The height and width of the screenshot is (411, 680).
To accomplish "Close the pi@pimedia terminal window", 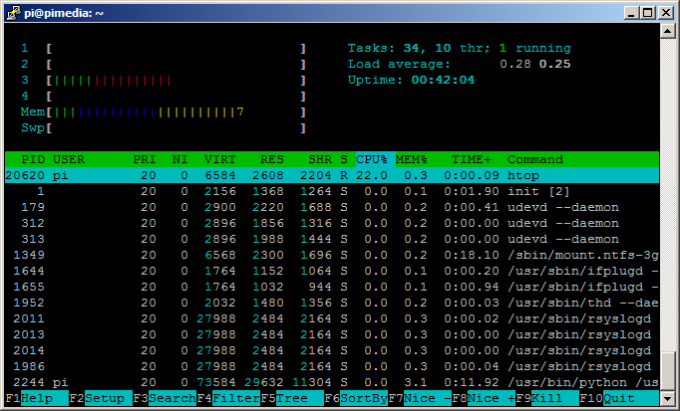I will tap(666, 13).
